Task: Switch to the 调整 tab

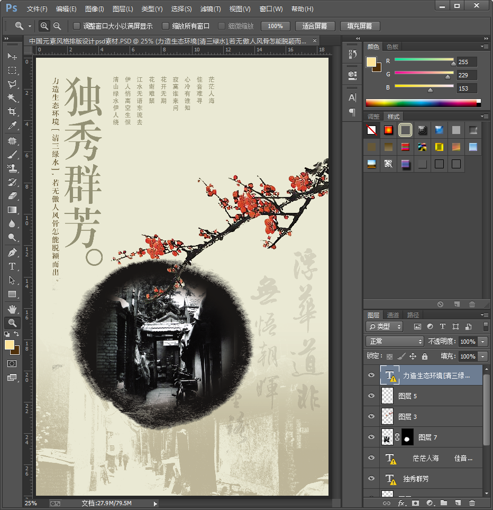Action: click(373, 117)
